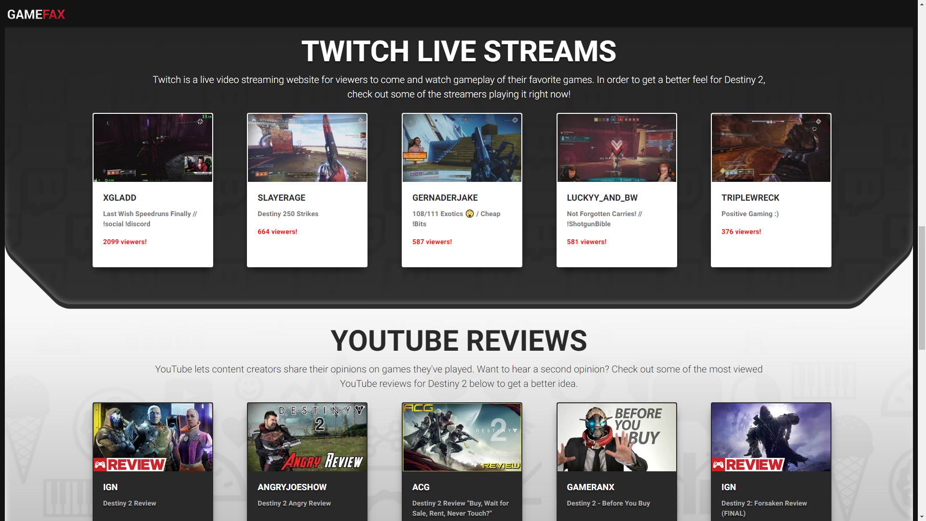Image resolution: width=926 pixels, height=521 pixels.
Task: Select 'Destiny 2 - Before You Buy' title
Action: point(608,503)
